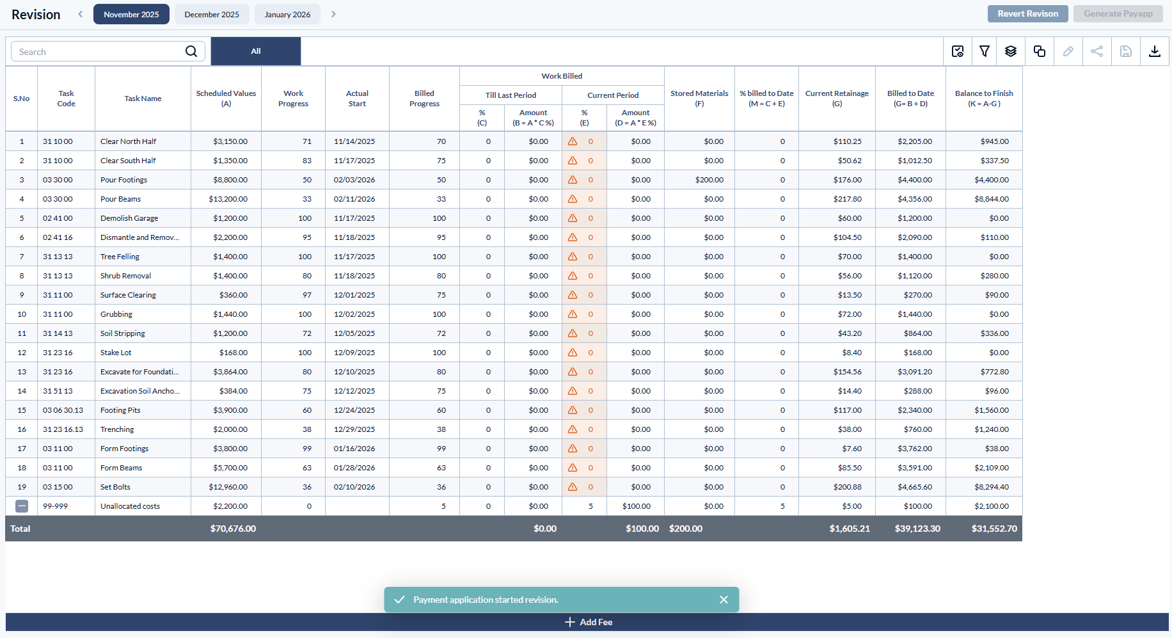Go to next months with right chevron
Screen dimensions: 1172x638
(333, 14)
